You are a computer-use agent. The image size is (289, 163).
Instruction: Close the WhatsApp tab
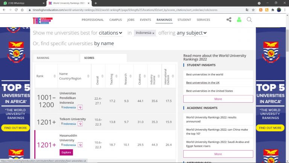44,3
